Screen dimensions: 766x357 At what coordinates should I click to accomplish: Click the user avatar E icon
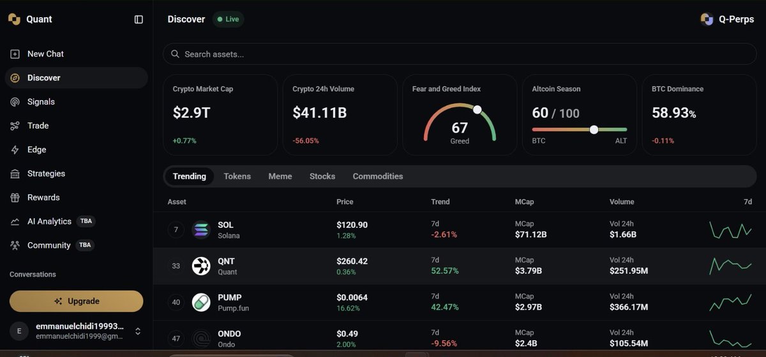pos(19,331)
